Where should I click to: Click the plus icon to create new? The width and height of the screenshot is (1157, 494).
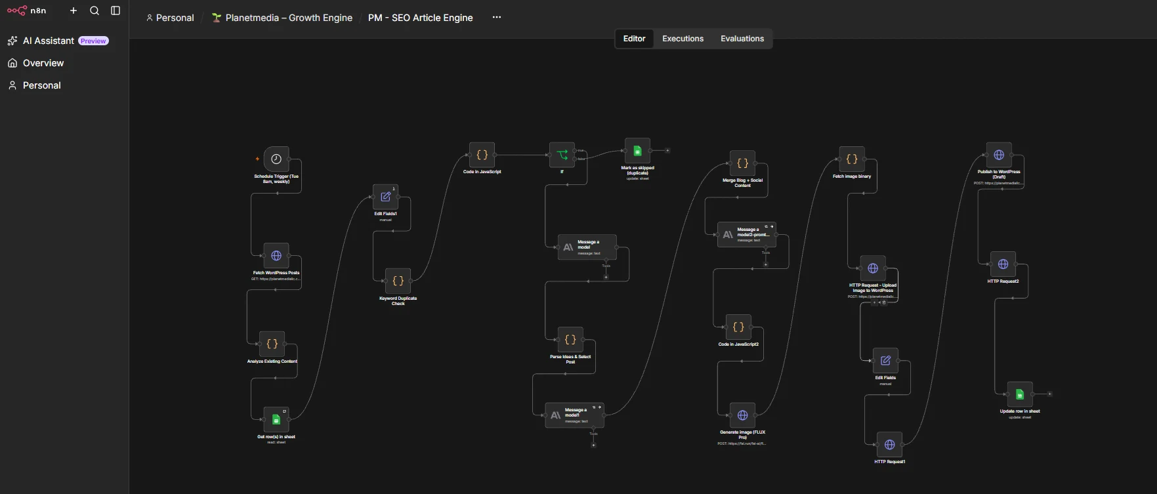coord(74,10)
